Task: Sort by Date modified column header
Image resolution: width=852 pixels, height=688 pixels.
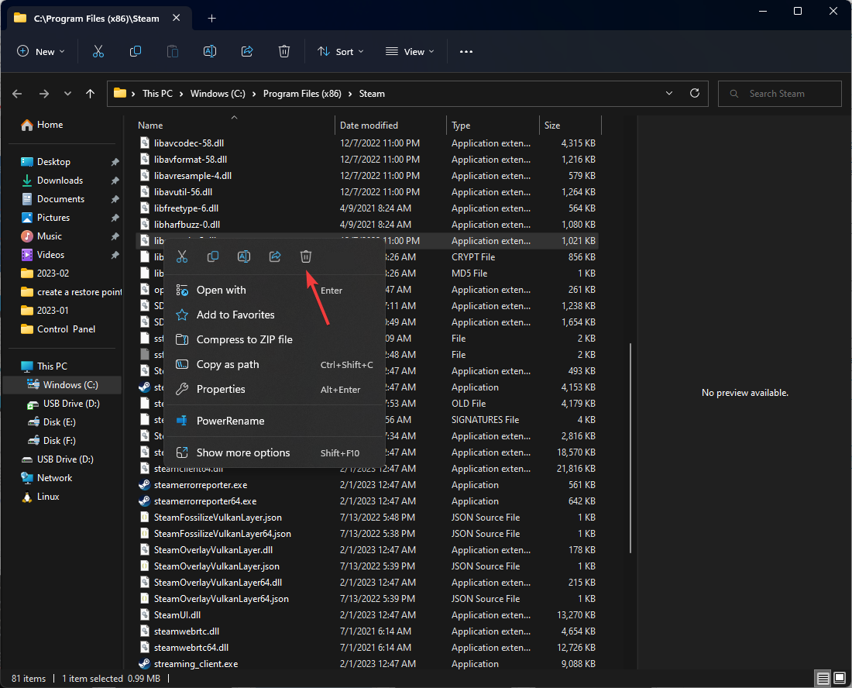Action: 390,125
